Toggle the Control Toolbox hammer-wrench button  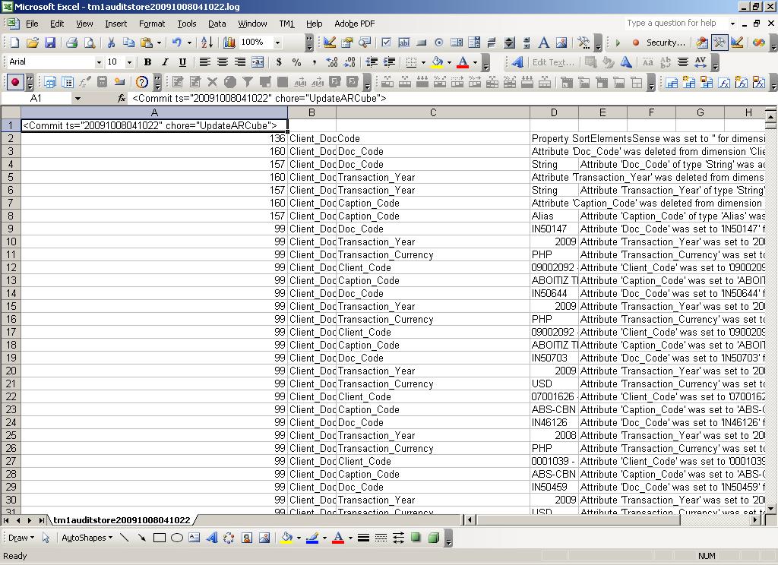[719, 43]
